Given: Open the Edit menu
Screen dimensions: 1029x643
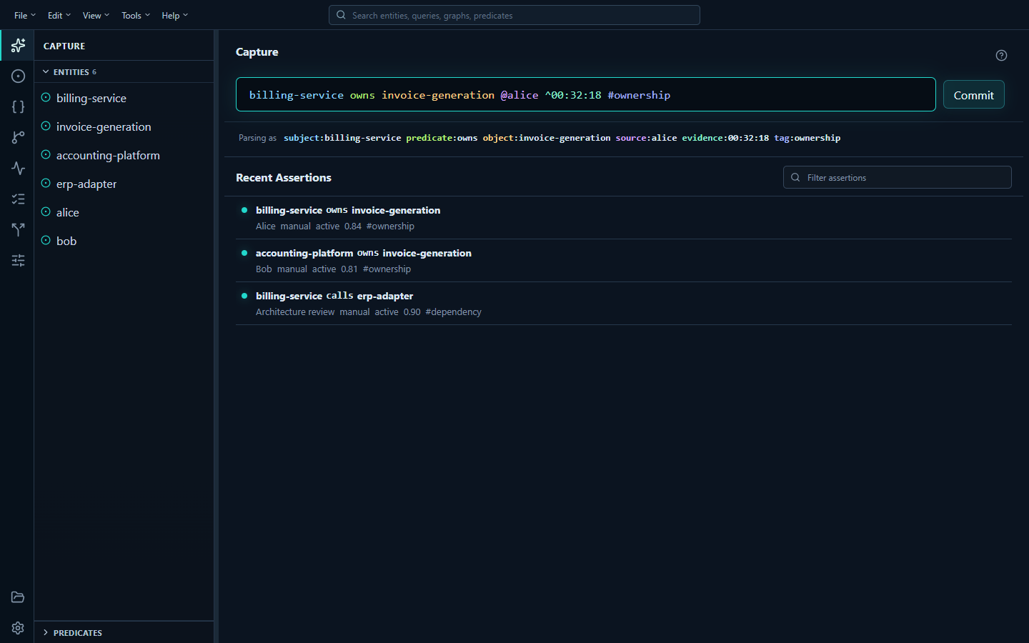Looking at the screenshot, I should [59, 15].
